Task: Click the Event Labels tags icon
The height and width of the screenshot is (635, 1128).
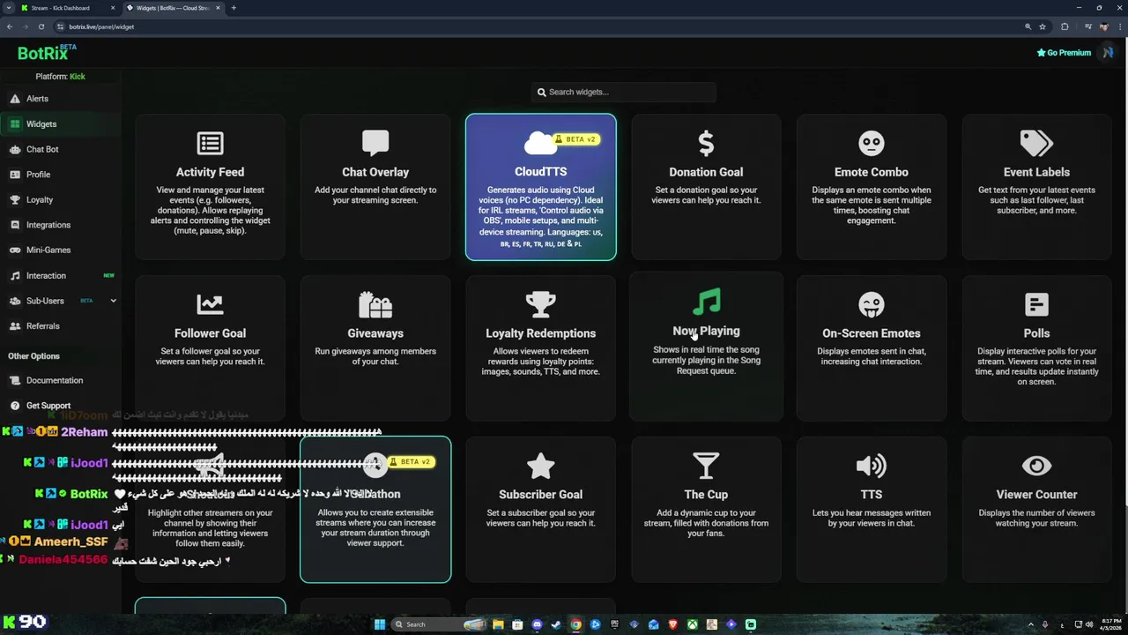Action: click(1036, 143)
